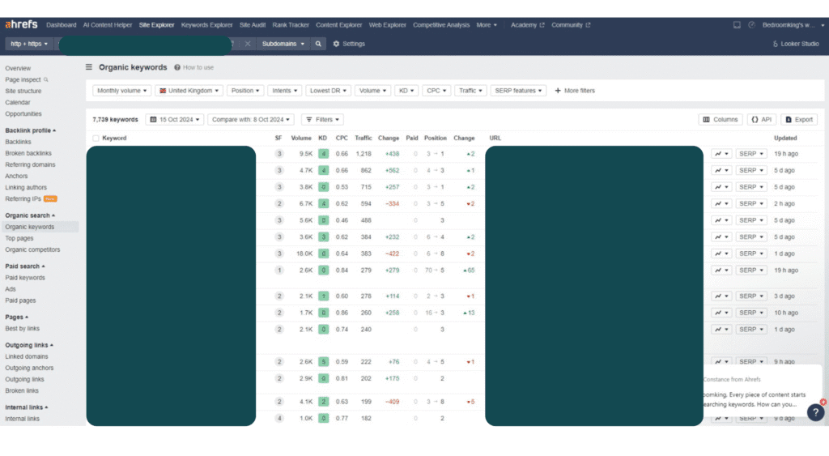The height and width of the screenshot is (456, 829).
Task: Click the search magnifier button
Action: [x=319, y=44]
